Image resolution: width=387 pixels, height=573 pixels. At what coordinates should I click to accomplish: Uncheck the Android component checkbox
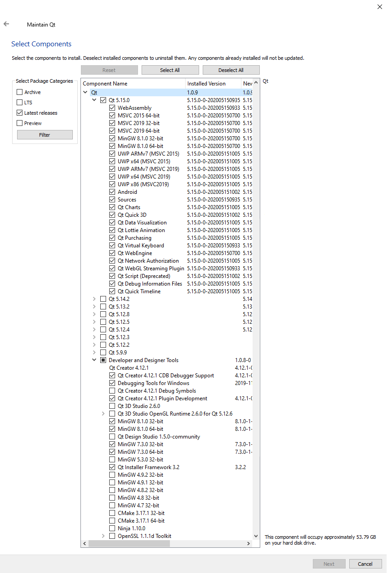click(112, 192)
